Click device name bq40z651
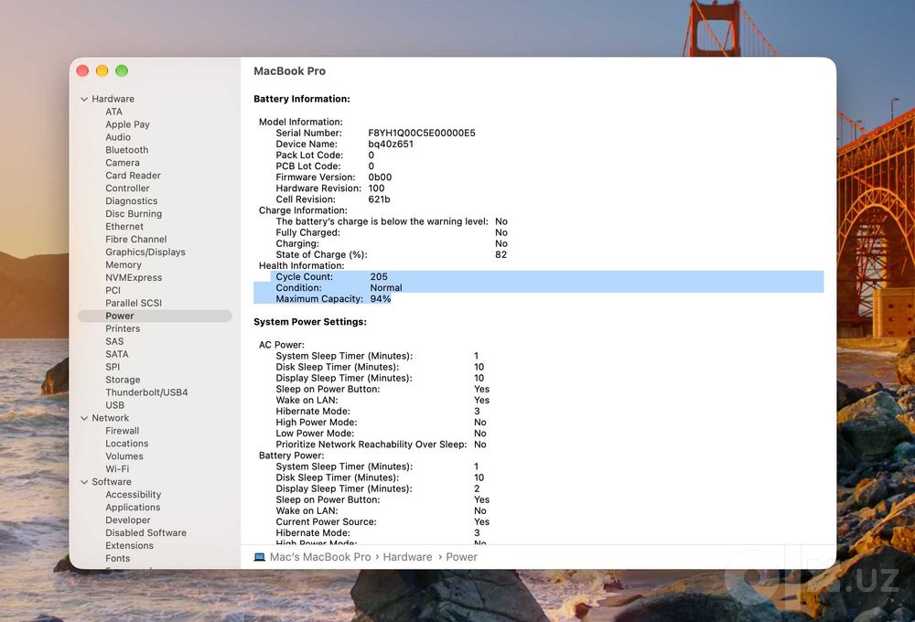 click(x=391, y=145)
